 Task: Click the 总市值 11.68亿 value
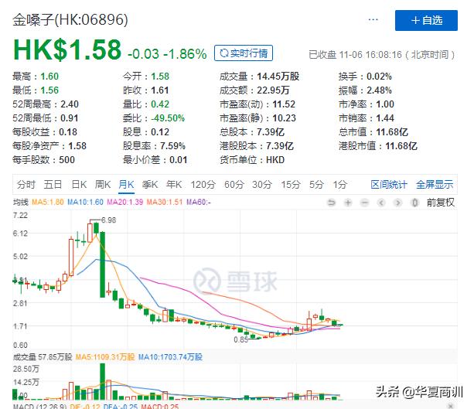(x=392, y=132)
